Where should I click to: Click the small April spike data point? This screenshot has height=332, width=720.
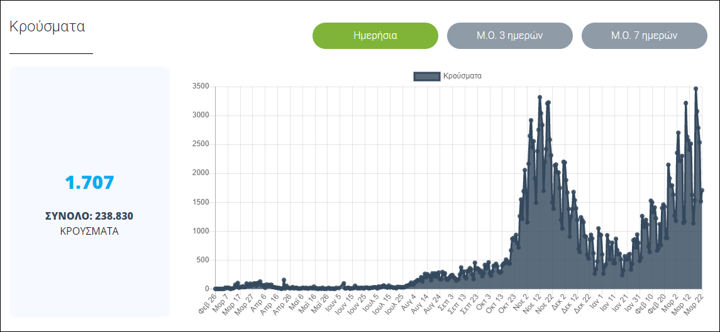tap(284, 280)
